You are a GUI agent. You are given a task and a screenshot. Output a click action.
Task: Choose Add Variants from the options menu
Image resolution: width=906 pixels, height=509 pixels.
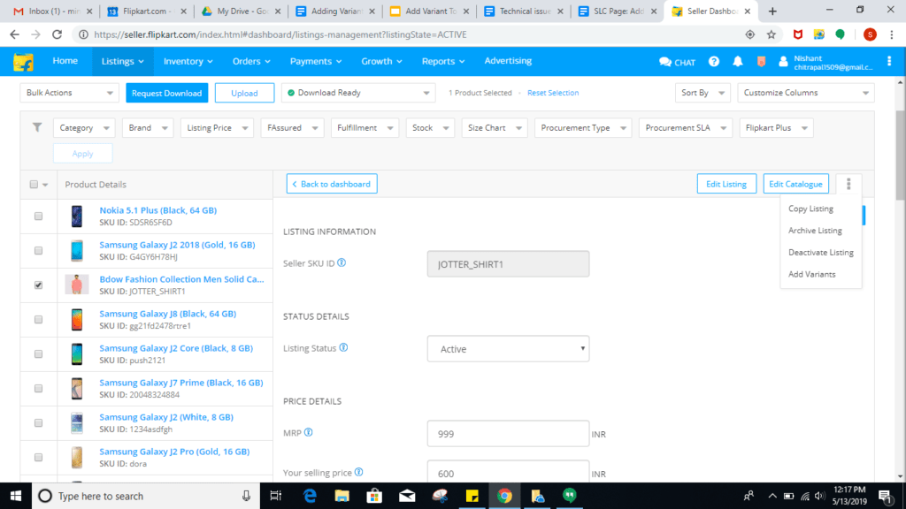pos(812,274)
